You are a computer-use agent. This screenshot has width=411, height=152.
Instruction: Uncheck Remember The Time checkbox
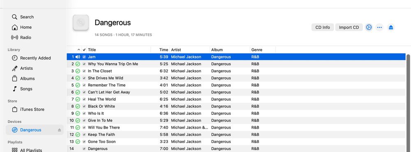click(x=84, y=85)
